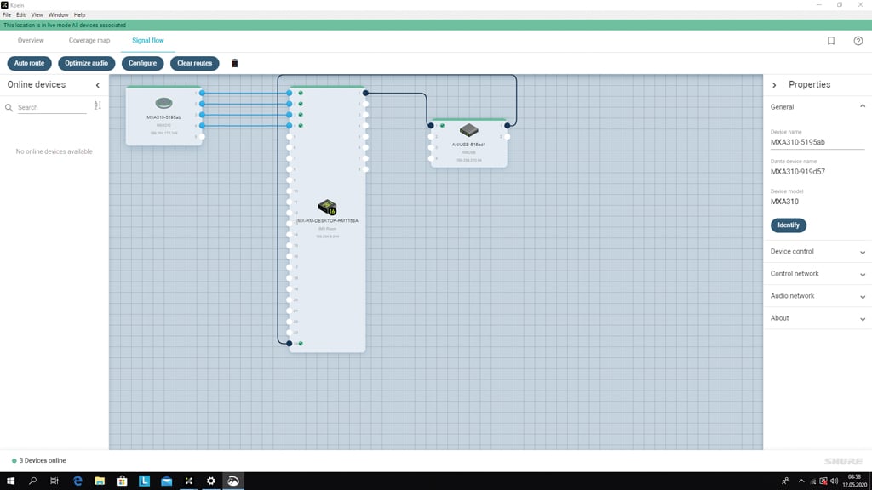The width and height of the screenshot is (872, 490).
Task: Open Windows Start menu
Action: click(10, 481)
